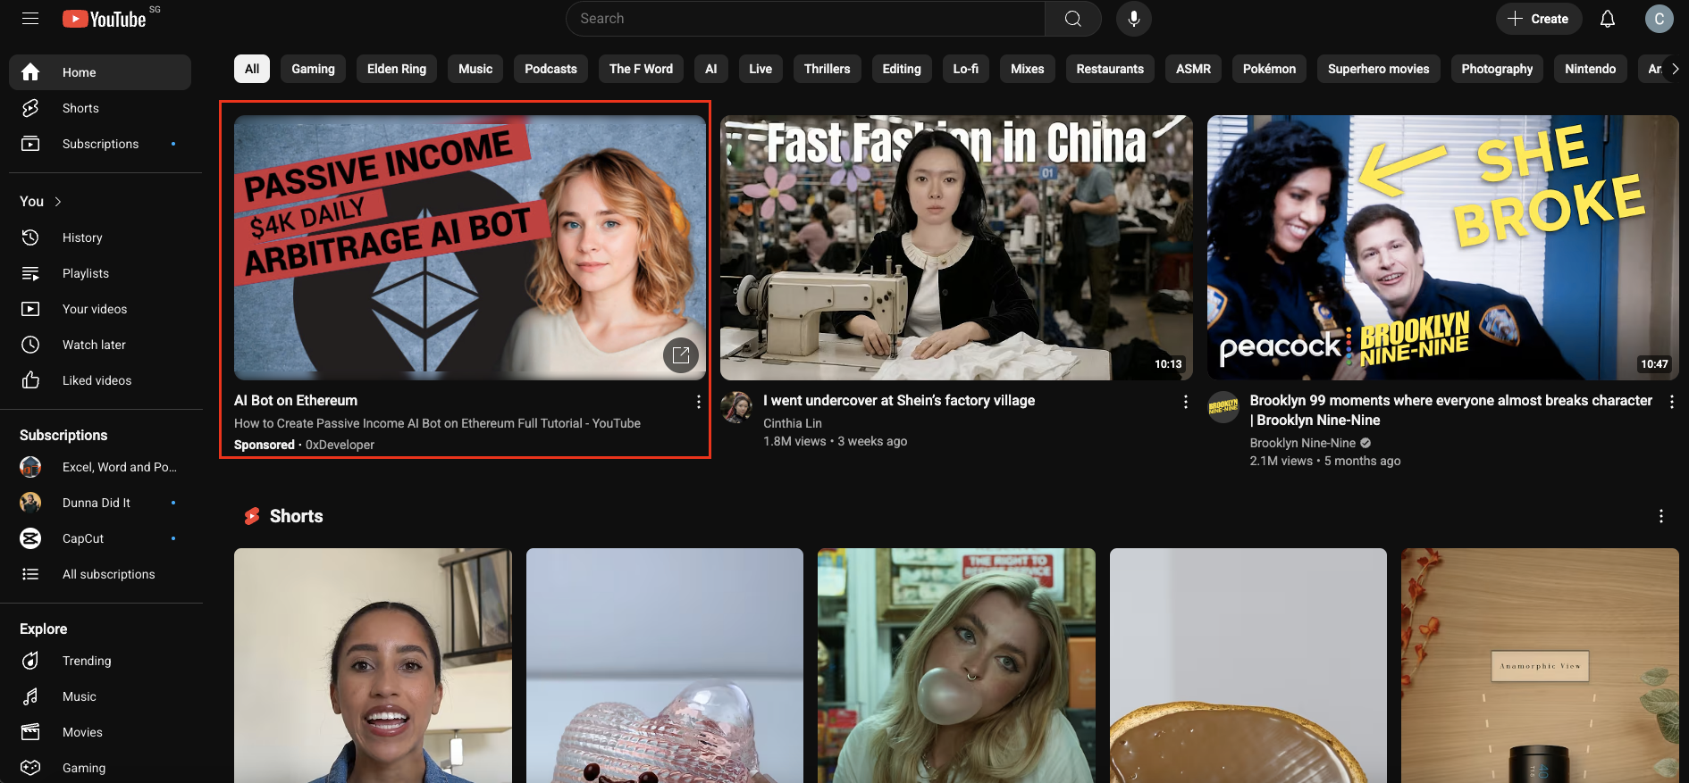Open 'I went undercover at Shein's' title
Image resolution: width=1689 pixels, height=783 pixels.
(x=899, y=401)
